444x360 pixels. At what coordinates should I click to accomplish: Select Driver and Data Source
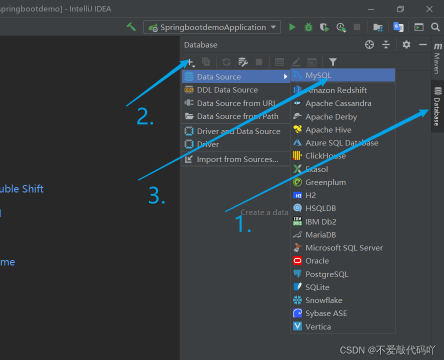[x=236, y=131]
